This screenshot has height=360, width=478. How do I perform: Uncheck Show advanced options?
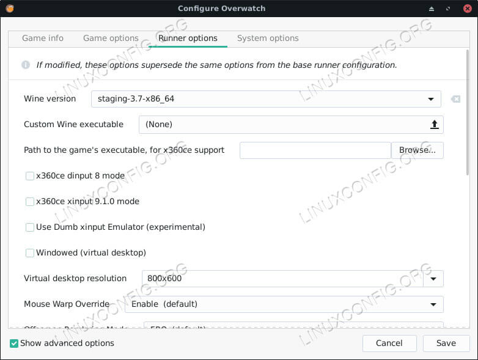click(14, 343)
